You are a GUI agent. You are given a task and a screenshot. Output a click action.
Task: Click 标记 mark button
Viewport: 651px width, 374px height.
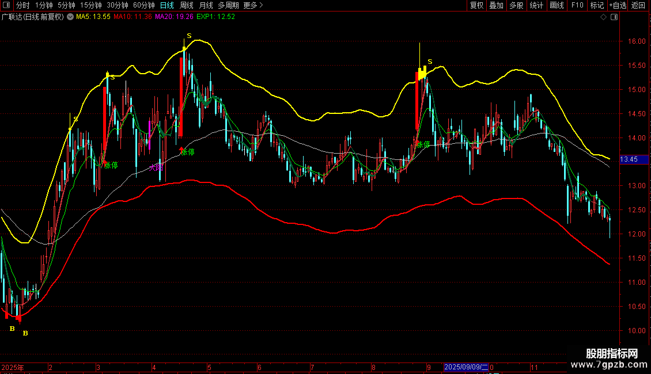(597, 5)
